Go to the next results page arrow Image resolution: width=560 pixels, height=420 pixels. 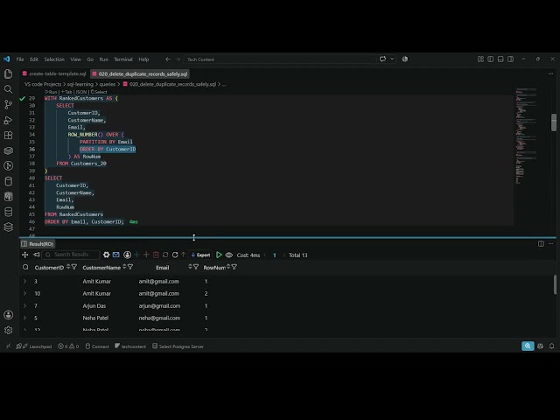coord(283,255)
